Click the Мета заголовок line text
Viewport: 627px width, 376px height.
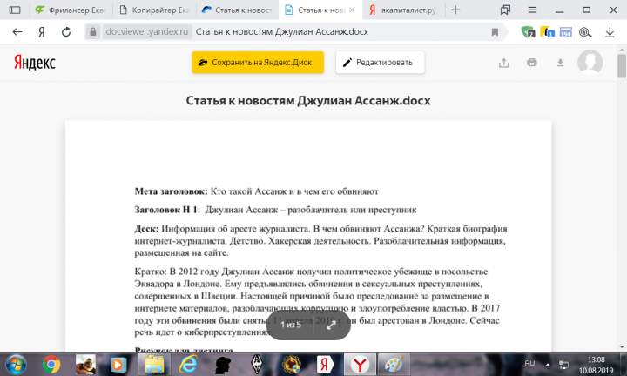[256, 191]
